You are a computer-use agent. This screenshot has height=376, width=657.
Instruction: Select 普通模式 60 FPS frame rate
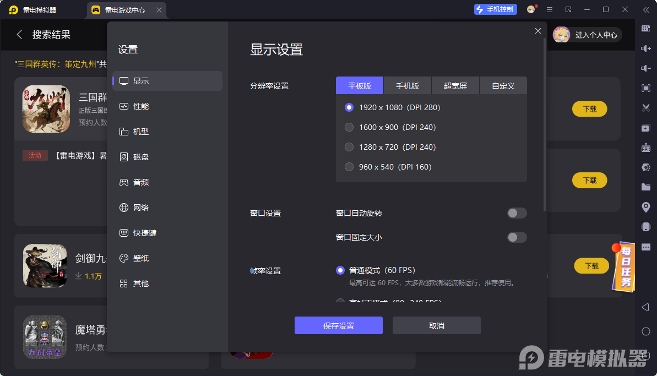[340, 270]
